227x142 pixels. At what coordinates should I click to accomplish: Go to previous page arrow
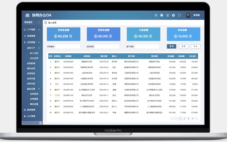pos(172,119)
